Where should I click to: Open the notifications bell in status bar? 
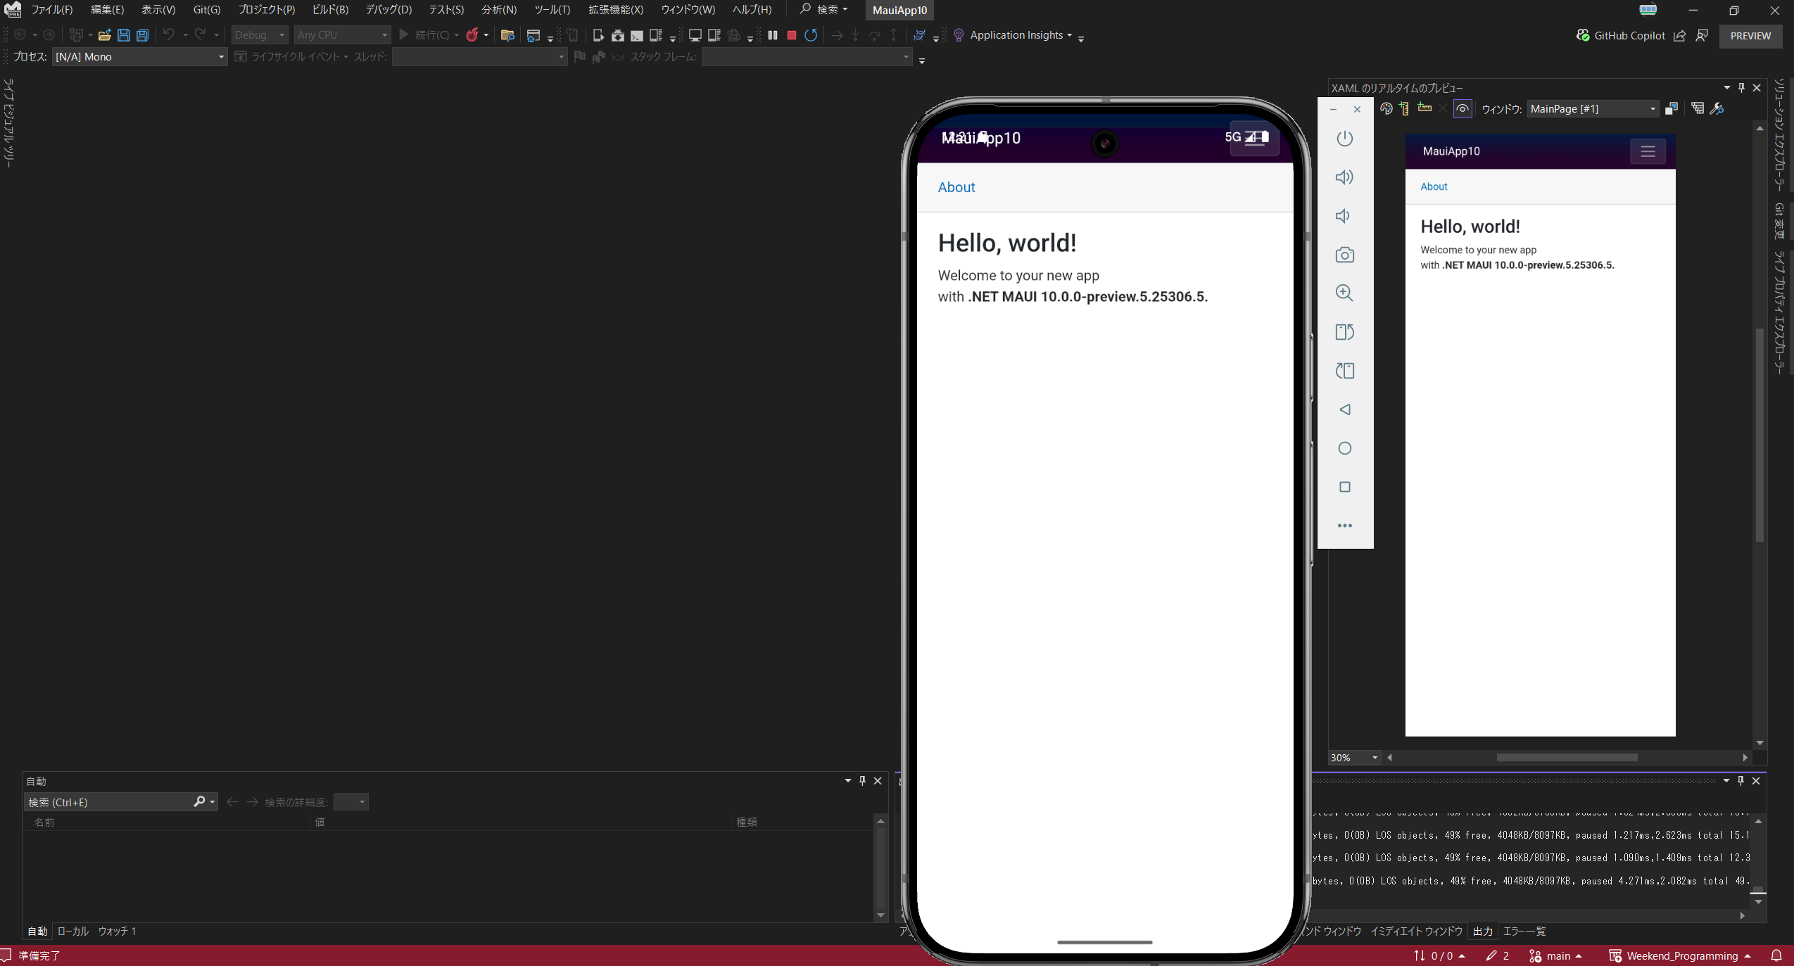[x=1776, y=955]
